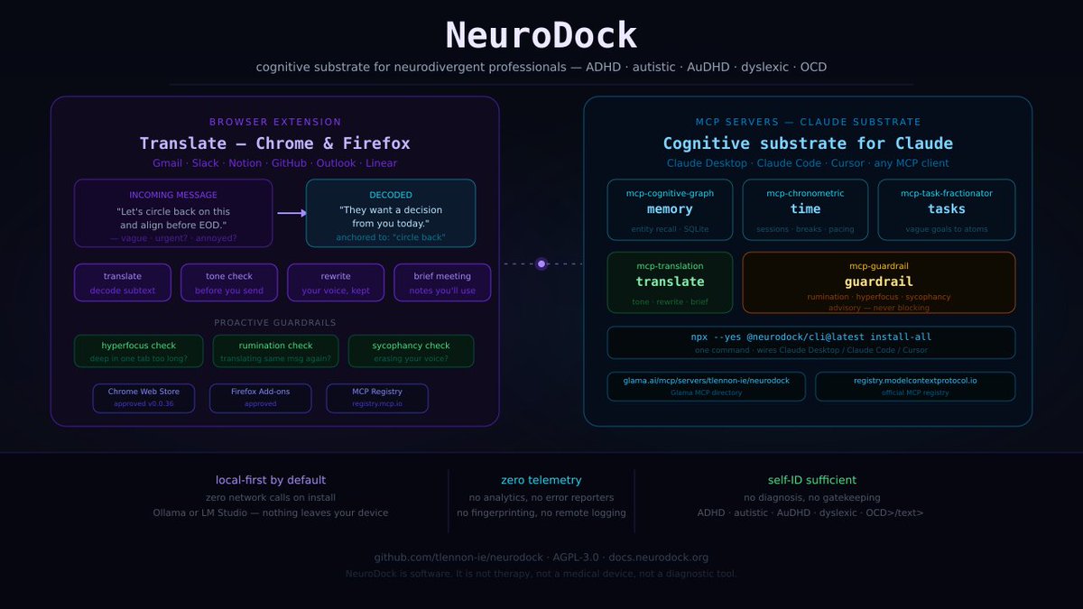1083x609 pixels.
Task: Select the sycophancy check card
Action: (412, 351)
